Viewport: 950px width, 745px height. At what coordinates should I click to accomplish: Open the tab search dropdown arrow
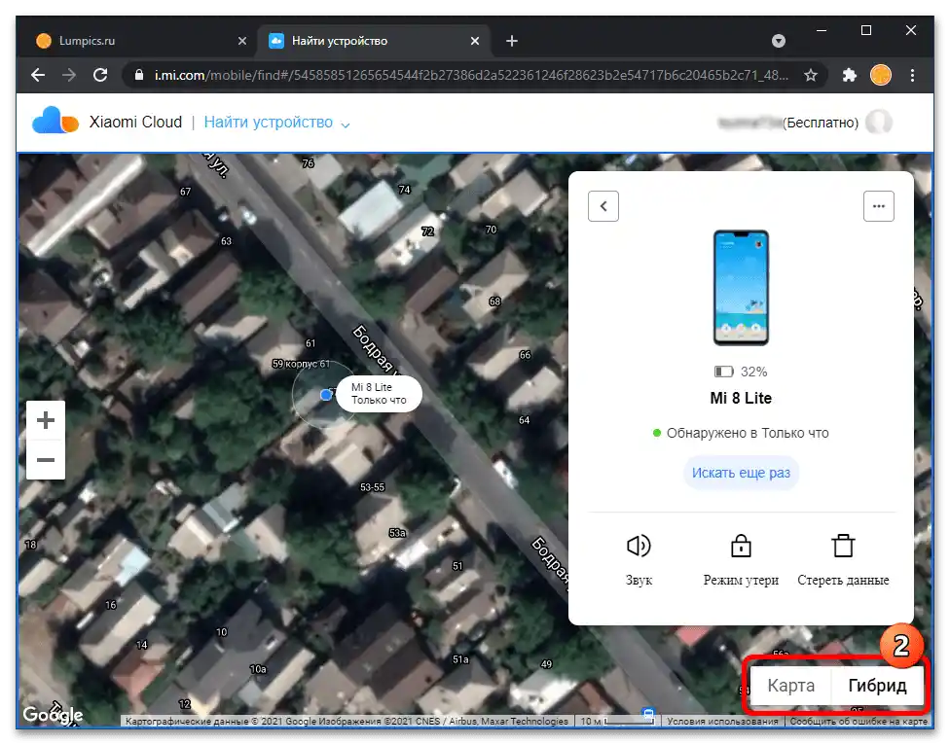779,41
